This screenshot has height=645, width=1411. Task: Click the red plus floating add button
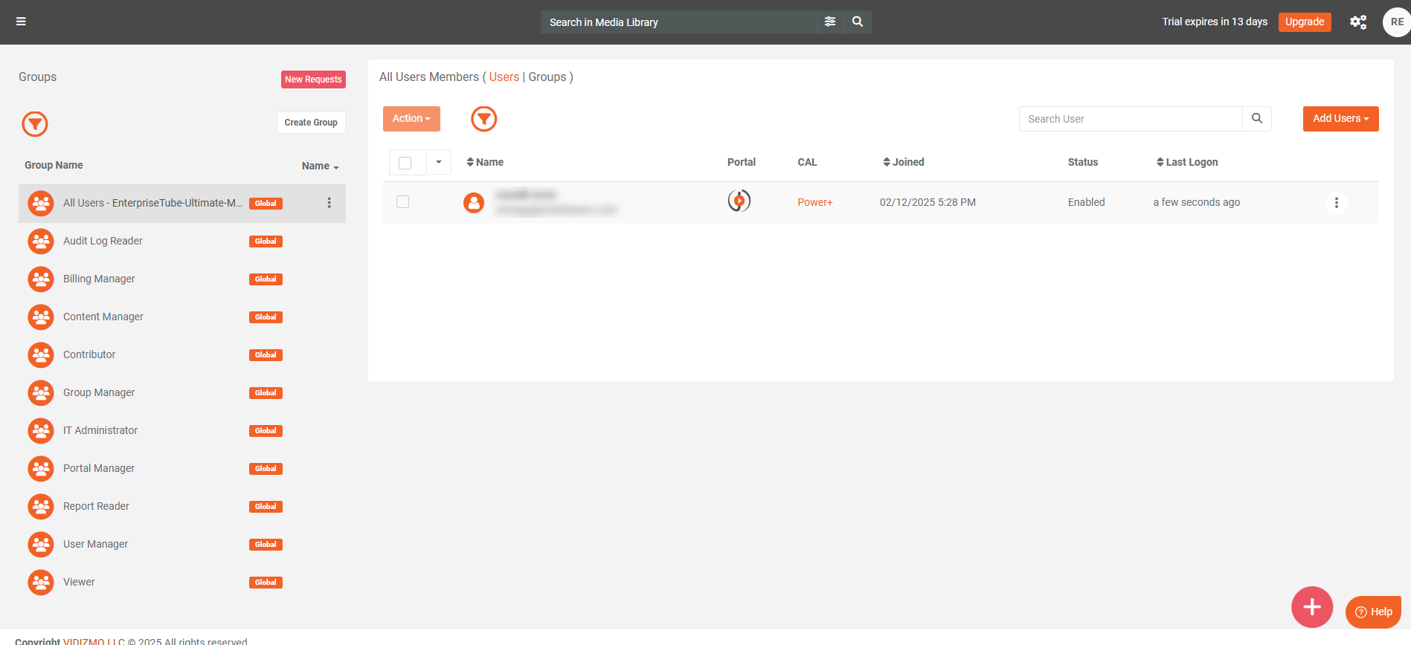pos(1312,607)
